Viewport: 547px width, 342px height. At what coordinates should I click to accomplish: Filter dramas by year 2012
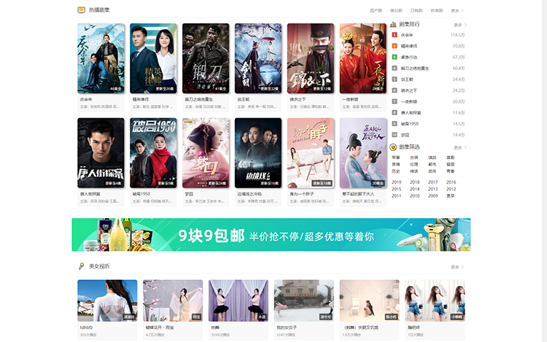[x=451, y=189]
